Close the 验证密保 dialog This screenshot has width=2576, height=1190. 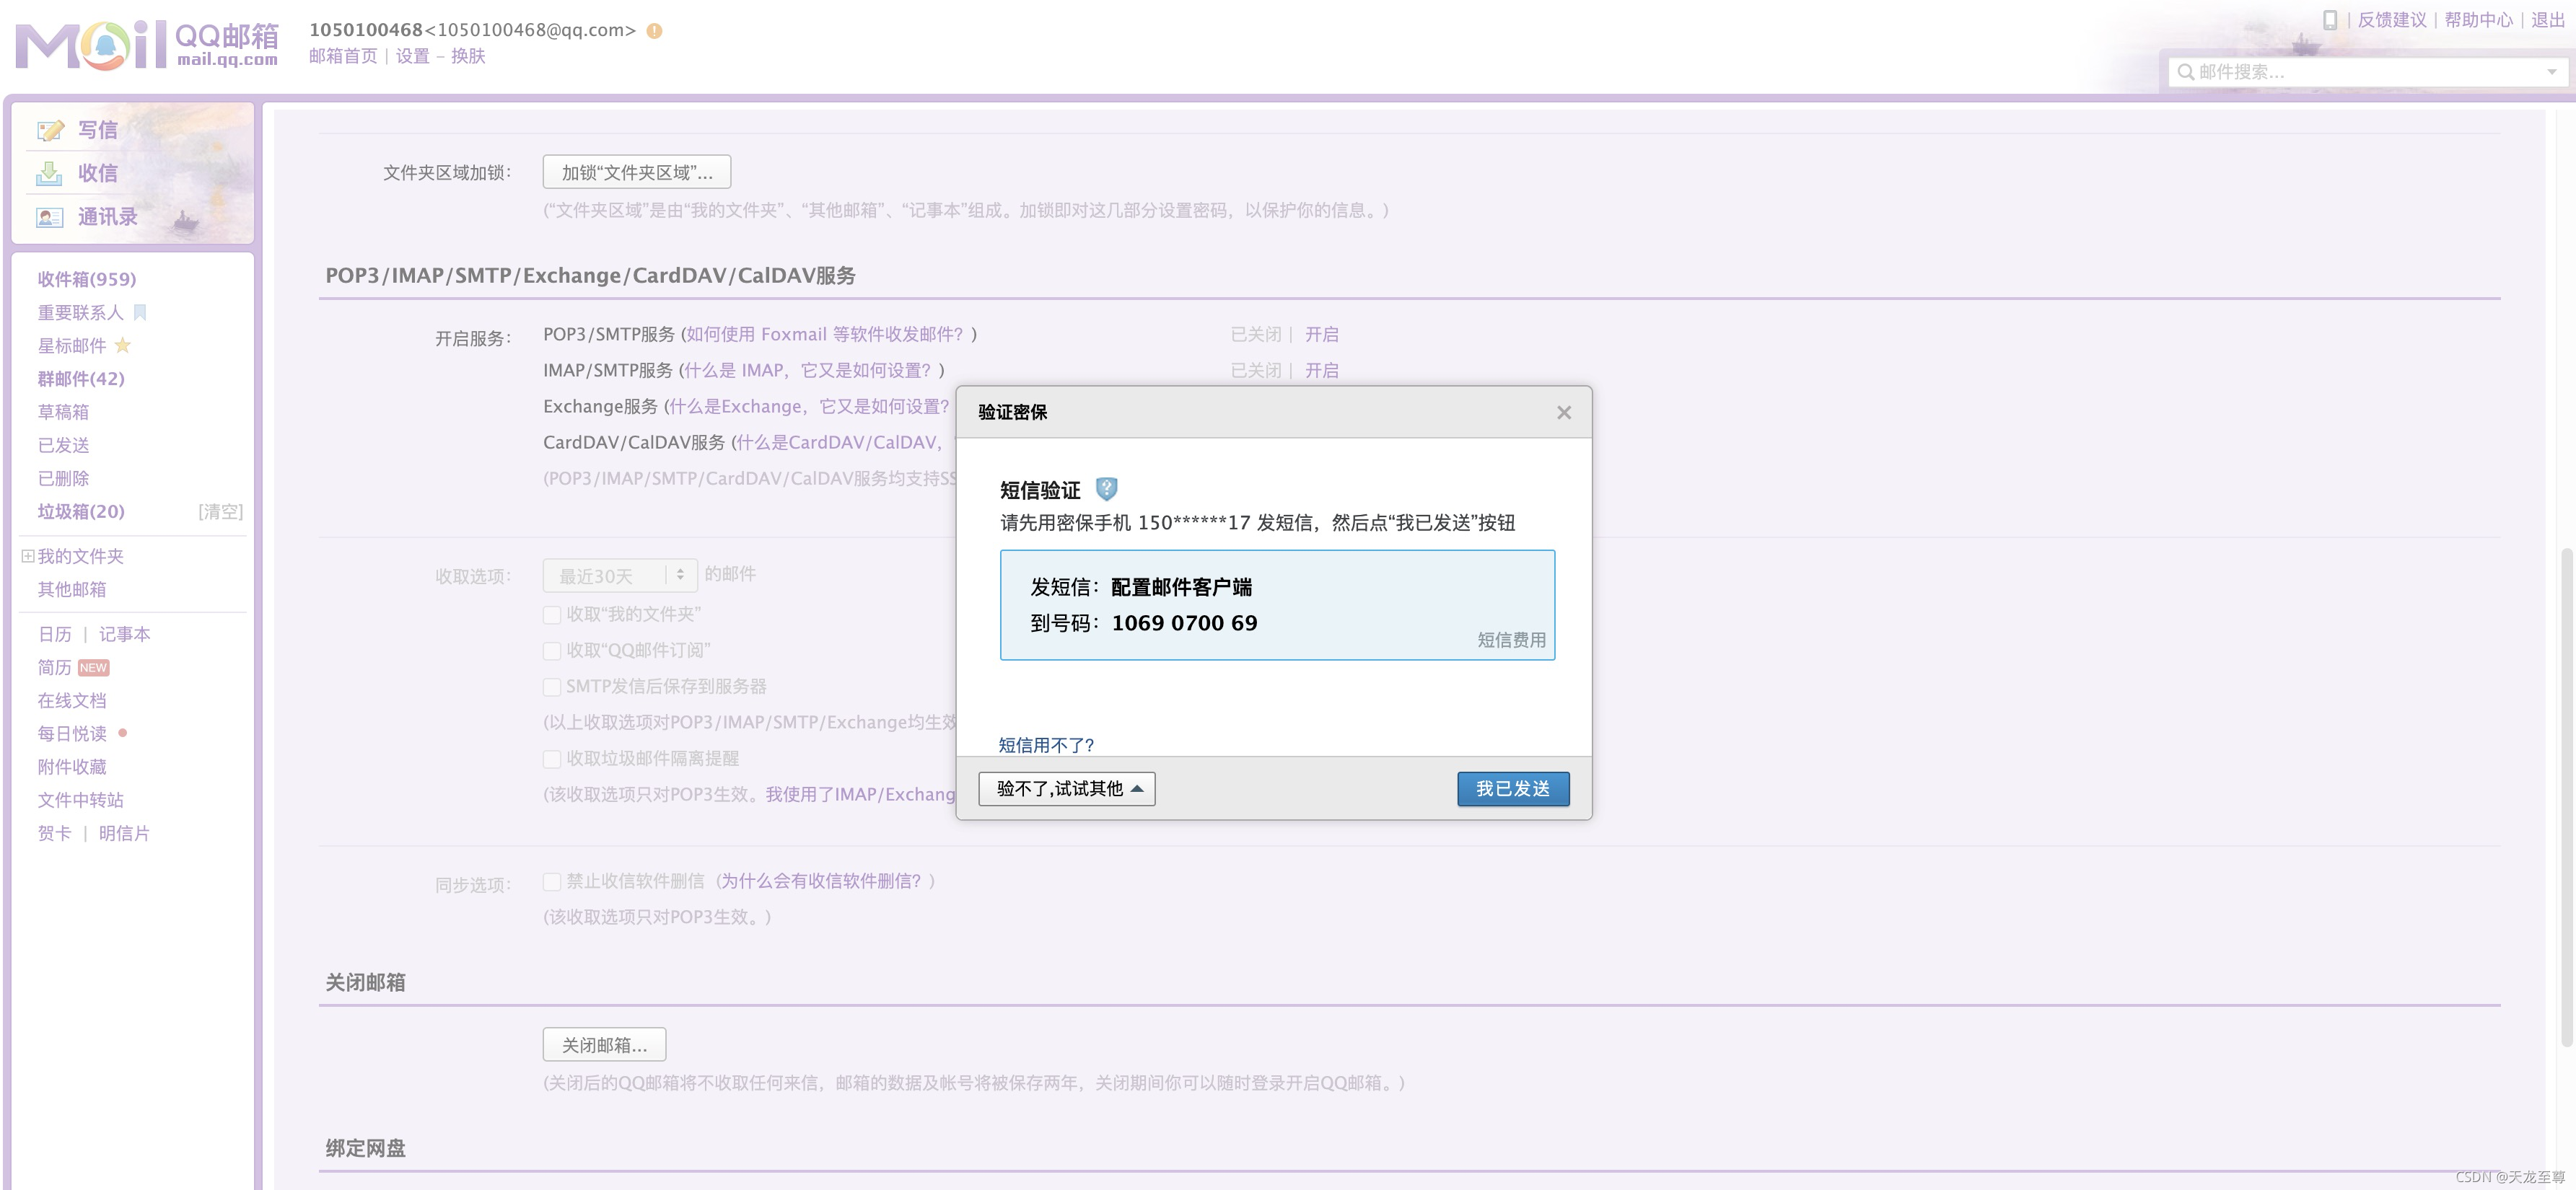[x=1564, y=413]
